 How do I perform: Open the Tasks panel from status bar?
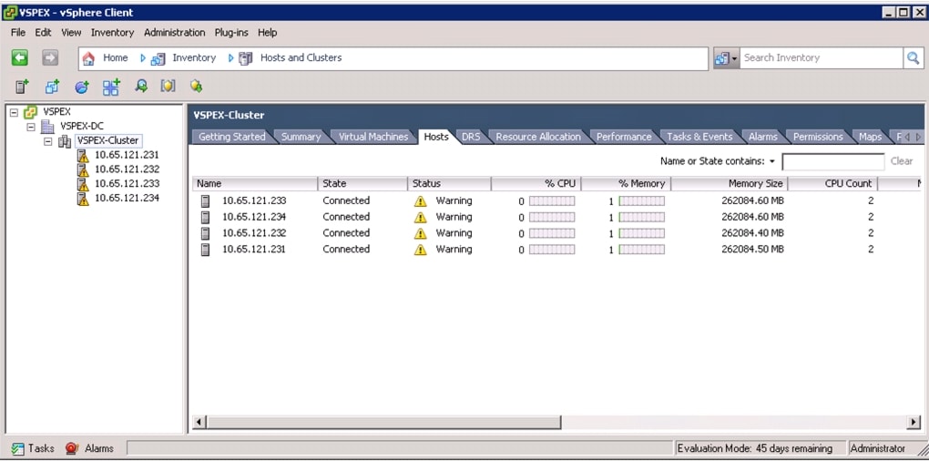click(x=33, y=448)
